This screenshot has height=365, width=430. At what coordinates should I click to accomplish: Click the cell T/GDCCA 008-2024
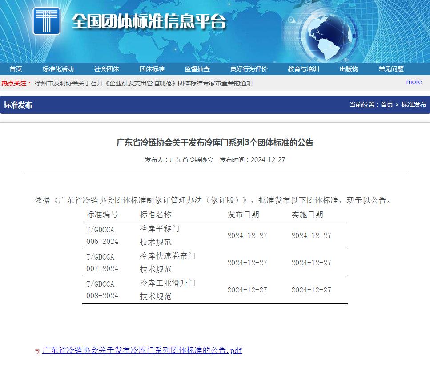102,290
